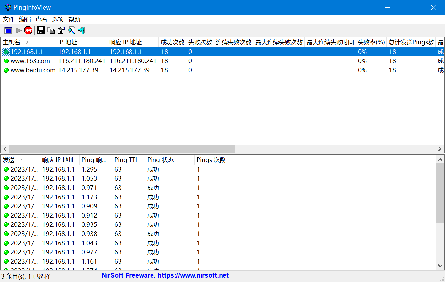Image resolution: width=445 pixels, height=282 pixels.
Task: Click the green icon of the 0.938 ping row
Action: coord(6,234)
